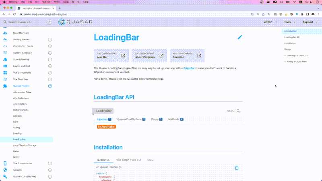The height and width of the screenshot is (181, 322).
Task: Select the Quasar CLI installation tab
Action: [x=104, y=160]
